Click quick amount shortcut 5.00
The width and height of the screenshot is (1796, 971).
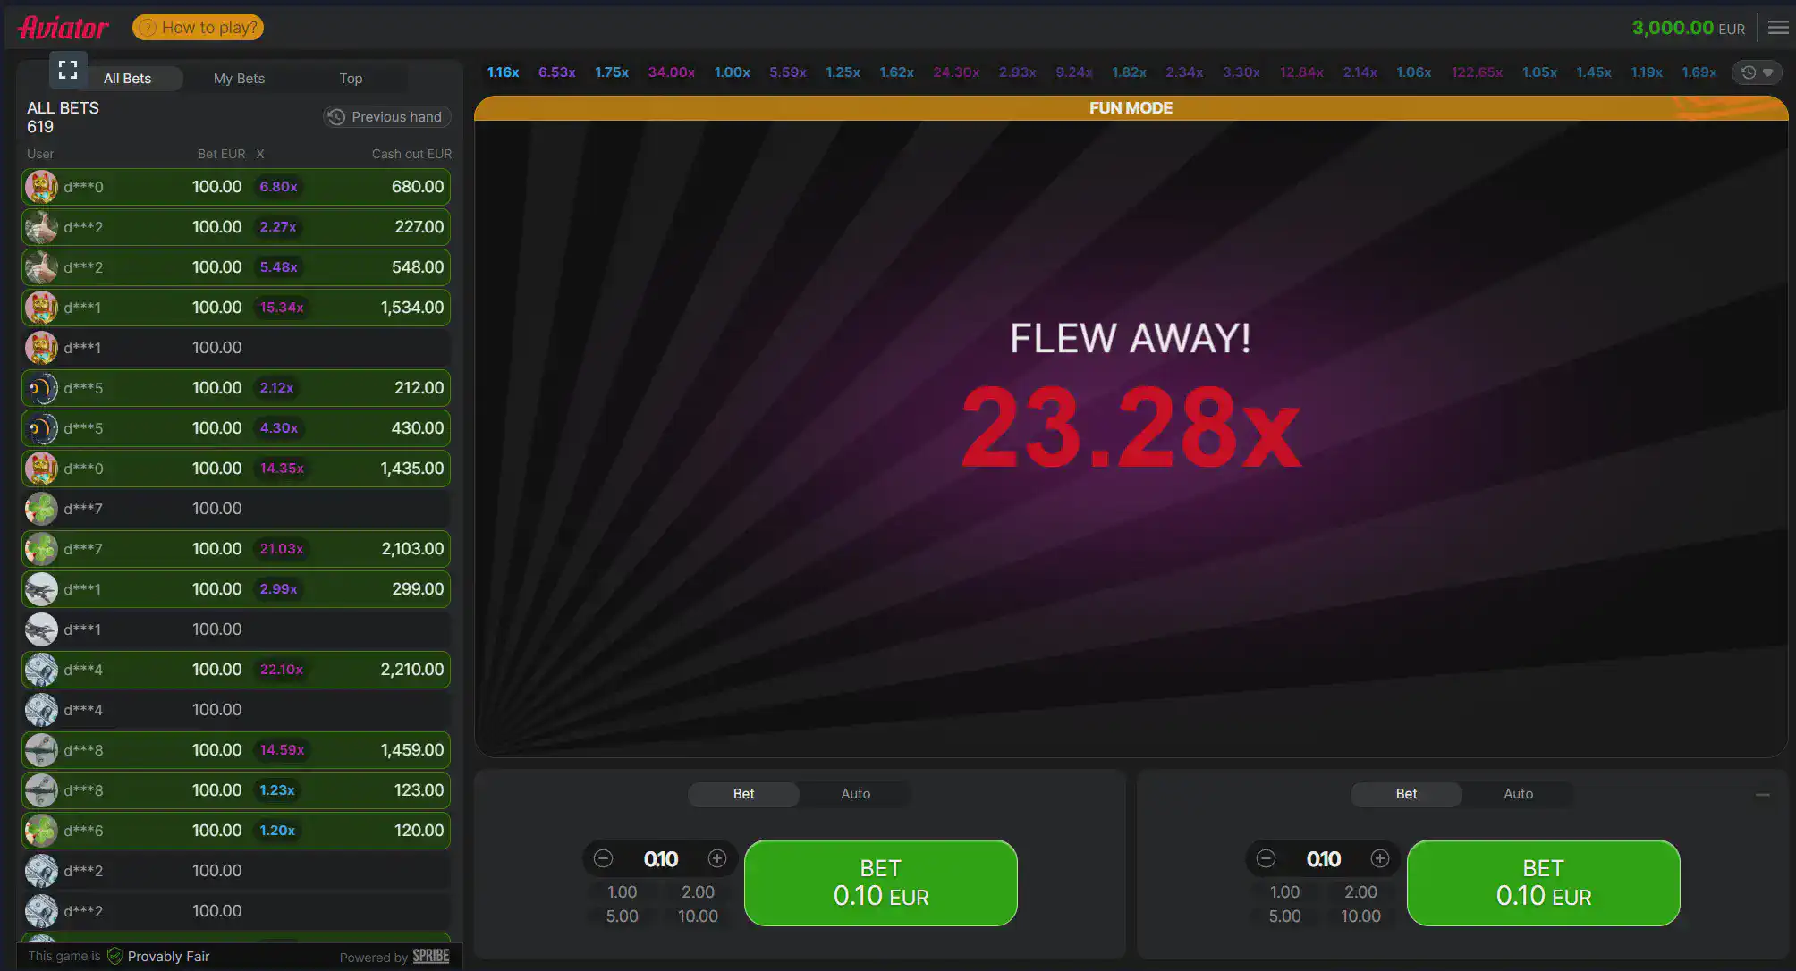coord(620,916)
